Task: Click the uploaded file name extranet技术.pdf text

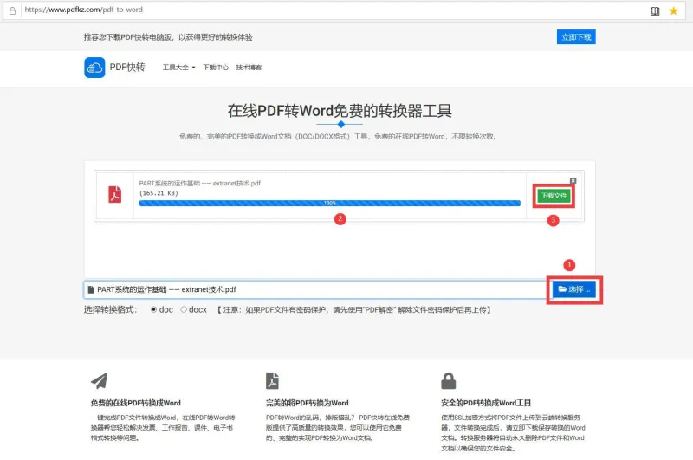Action: (x=200, y=183)
